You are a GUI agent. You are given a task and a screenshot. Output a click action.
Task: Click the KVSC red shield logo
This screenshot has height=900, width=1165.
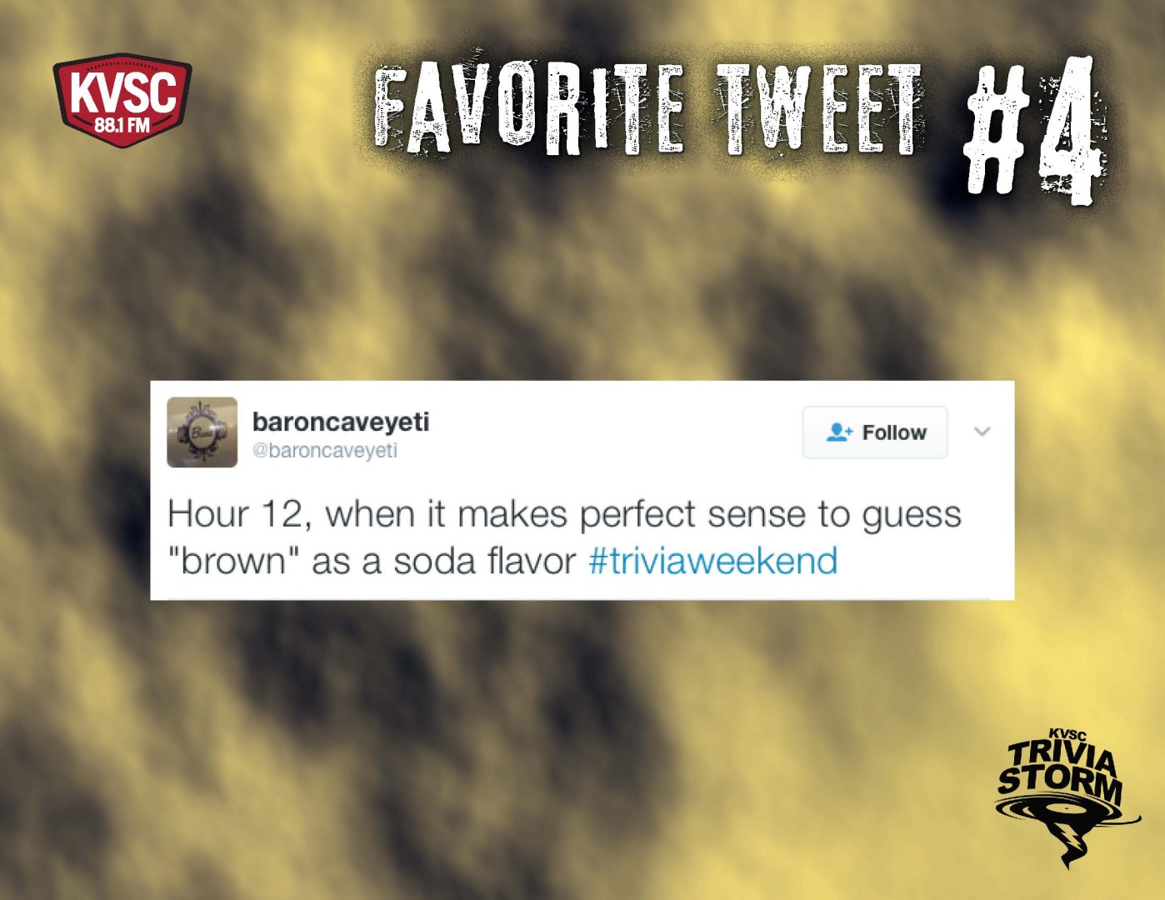tap(122, 101)
